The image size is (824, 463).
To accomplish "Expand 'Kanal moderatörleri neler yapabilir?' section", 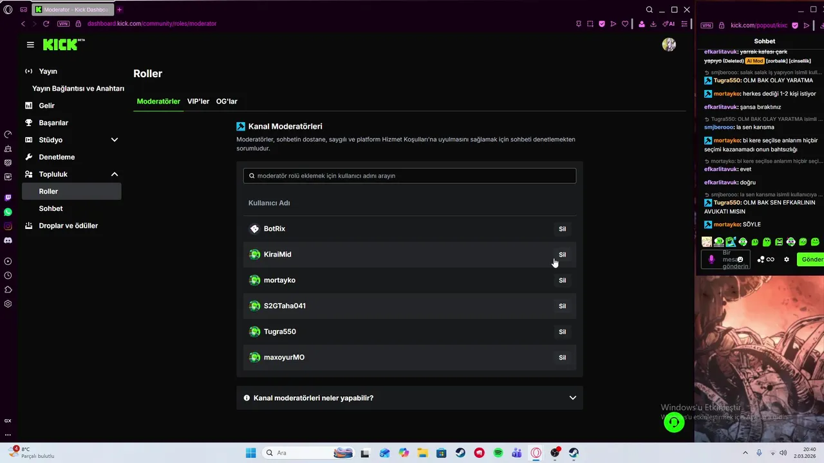I will (x=409, y=398).
